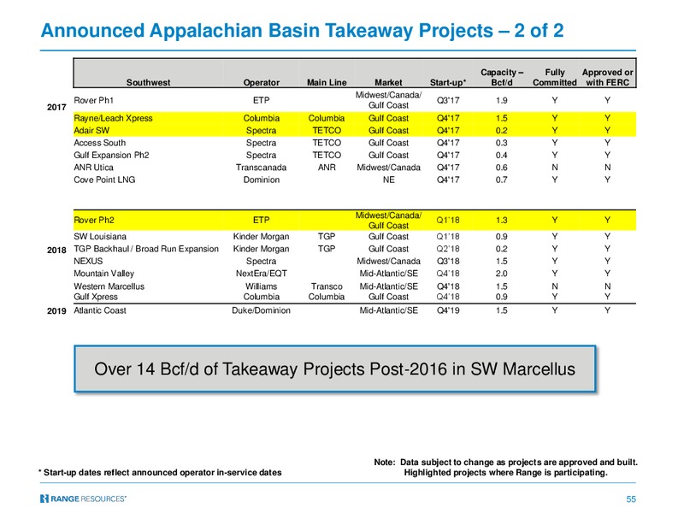684x513 pixels.
Task: Click the highlighted 'Rover Ph2' project
Action: pyautogui.click(x=94, y=221)
